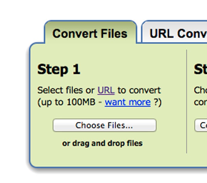Click the partially visible Step 2 heading
The image size is (207, 183).
[x=200, y=69]
